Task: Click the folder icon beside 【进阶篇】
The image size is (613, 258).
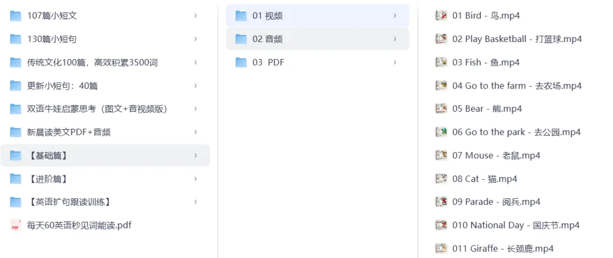Action: click(x=15, y=179)
